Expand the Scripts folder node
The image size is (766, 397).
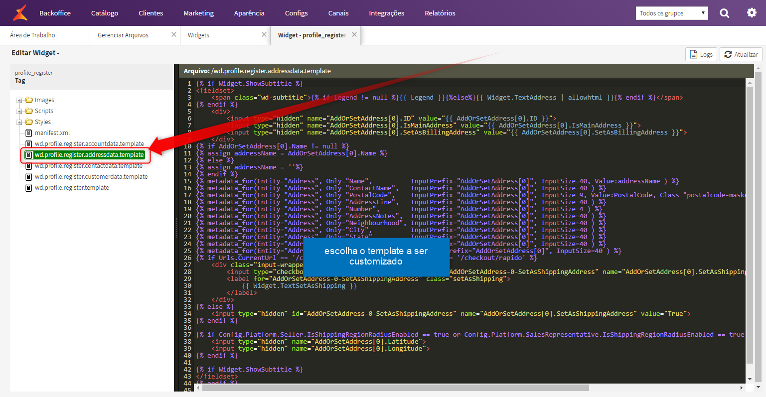(x=20, y=111)
